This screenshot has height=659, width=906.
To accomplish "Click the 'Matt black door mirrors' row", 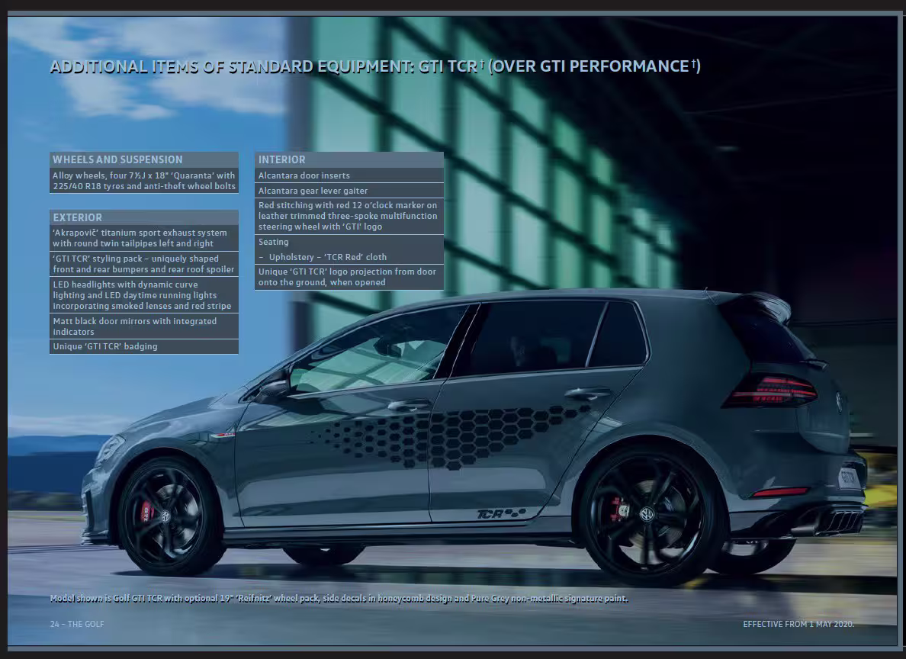I will (144, 326).
